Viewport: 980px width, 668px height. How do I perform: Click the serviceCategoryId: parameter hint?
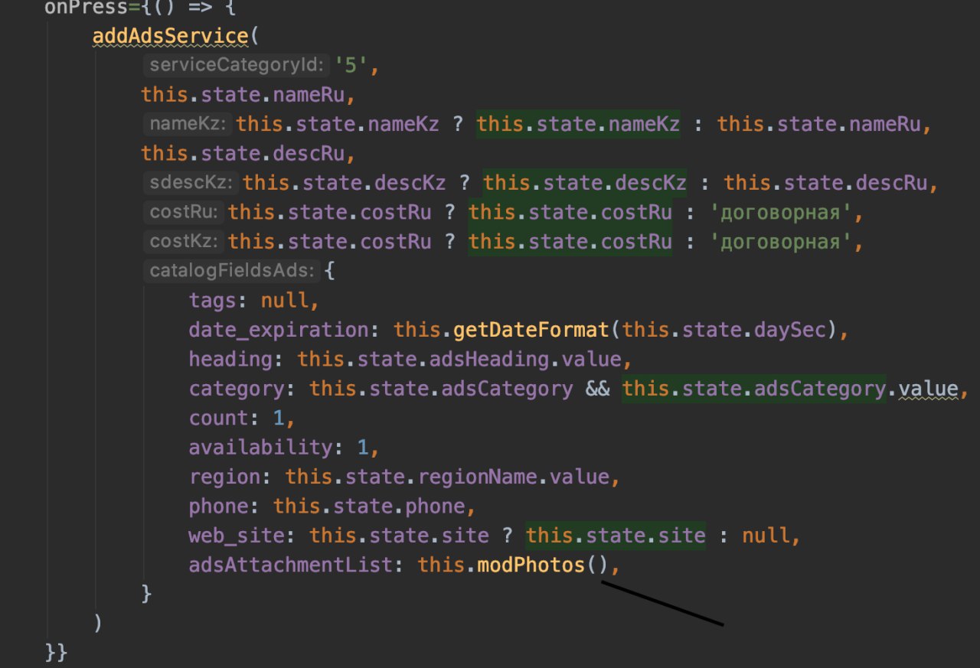(x=237, y=65)
